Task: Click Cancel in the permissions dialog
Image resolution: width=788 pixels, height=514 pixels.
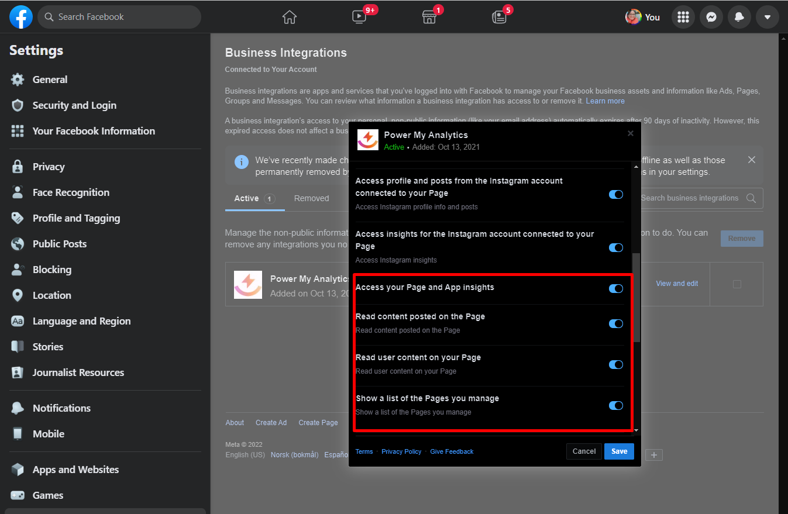Action: (x=584, y=451)
